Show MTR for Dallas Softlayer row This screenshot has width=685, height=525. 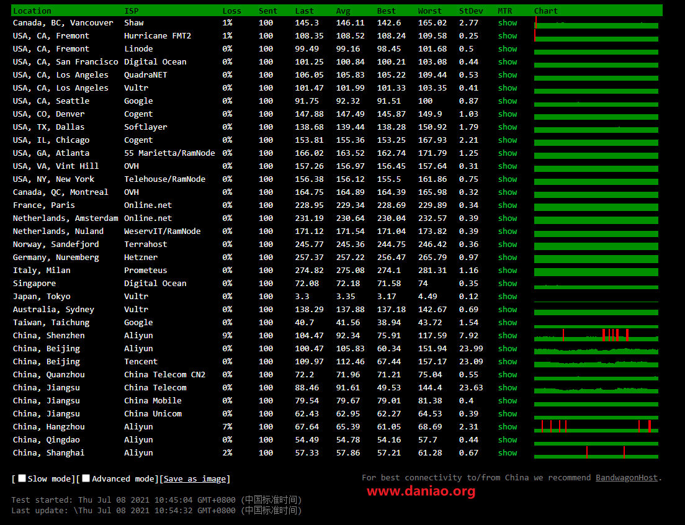507,127
